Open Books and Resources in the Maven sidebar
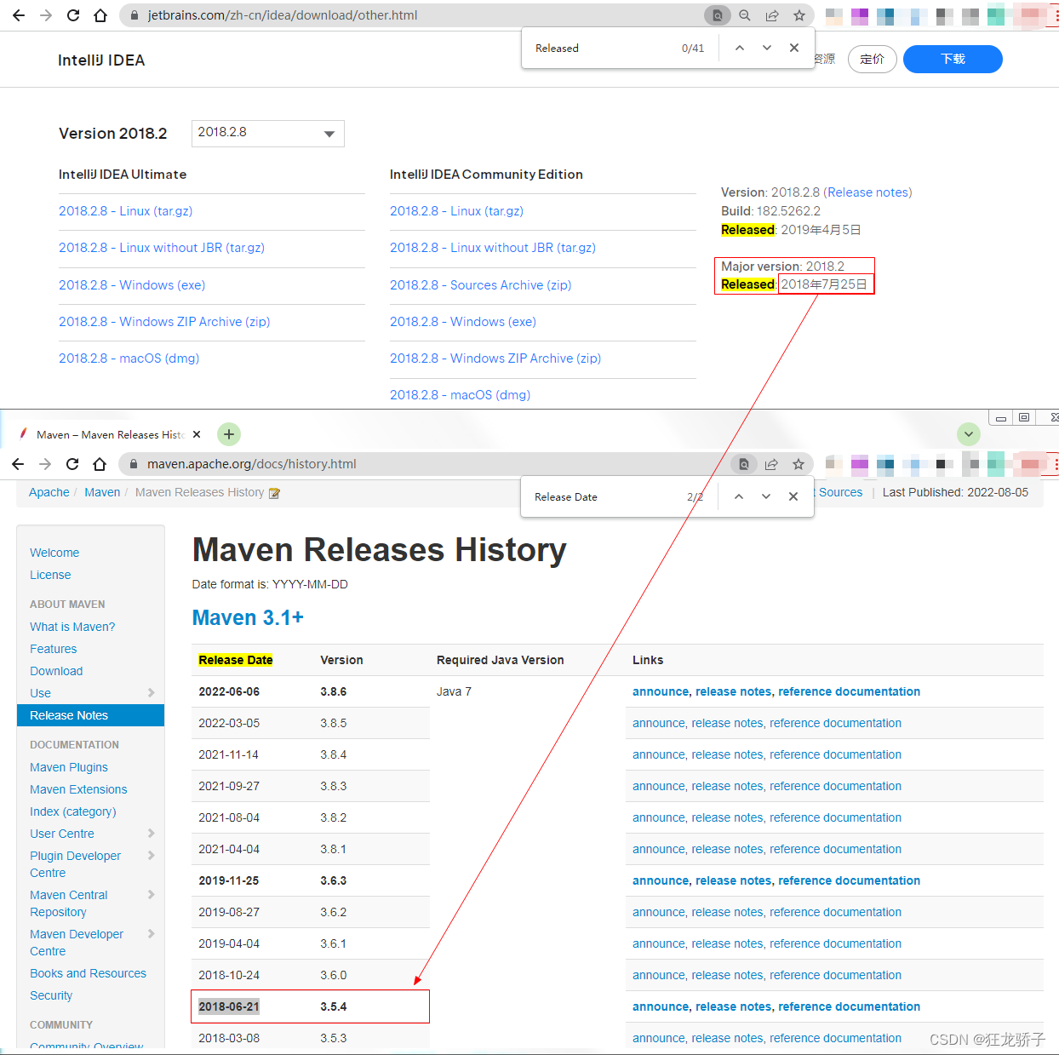 89,973
